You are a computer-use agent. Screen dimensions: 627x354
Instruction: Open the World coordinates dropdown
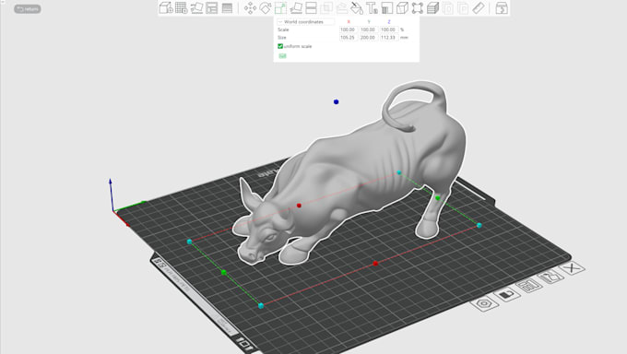coord(306,21)
